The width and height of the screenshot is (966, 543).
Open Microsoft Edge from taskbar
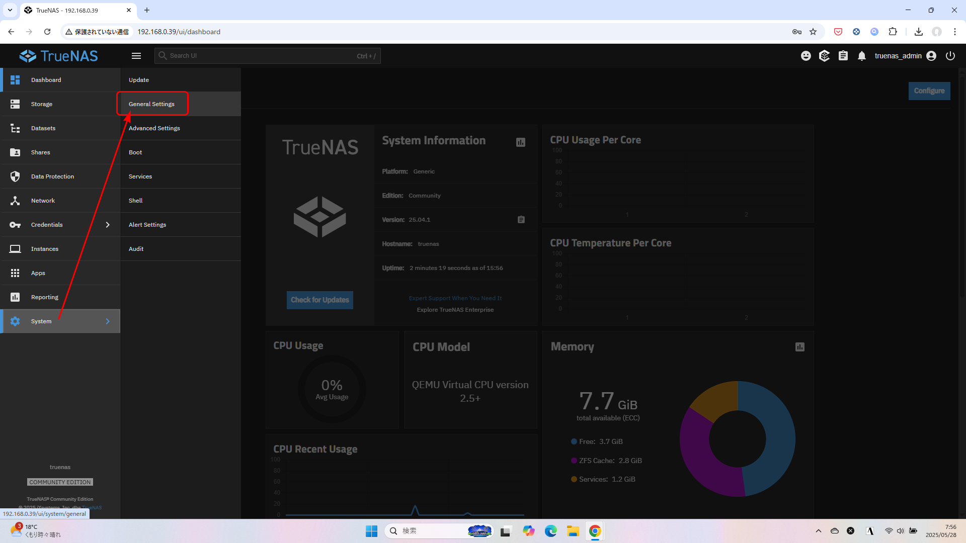[x=551, y=531]
